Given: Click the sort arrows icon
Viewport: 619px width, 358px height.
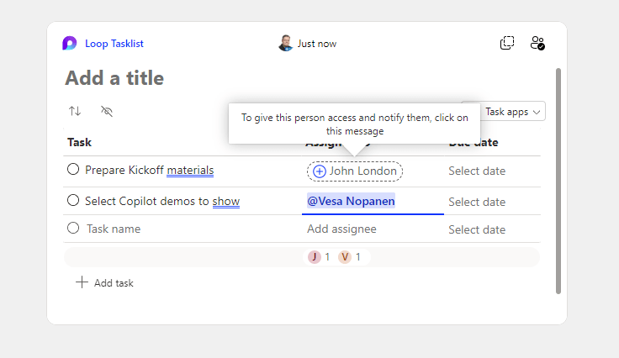Looking at the screenshot, I should click(x=75, y=111).
